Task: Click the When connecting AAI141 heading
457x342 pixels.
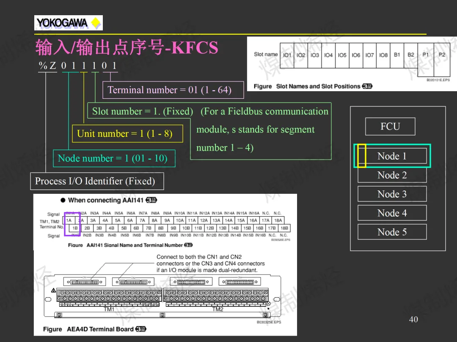Action: click(x=109, y=200)
